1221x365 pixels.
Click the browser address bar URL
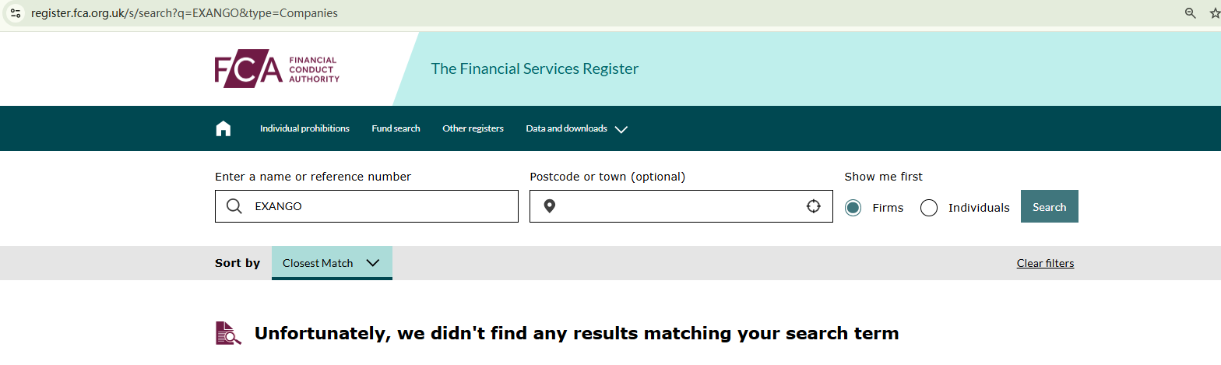click(x=185, y=13)
